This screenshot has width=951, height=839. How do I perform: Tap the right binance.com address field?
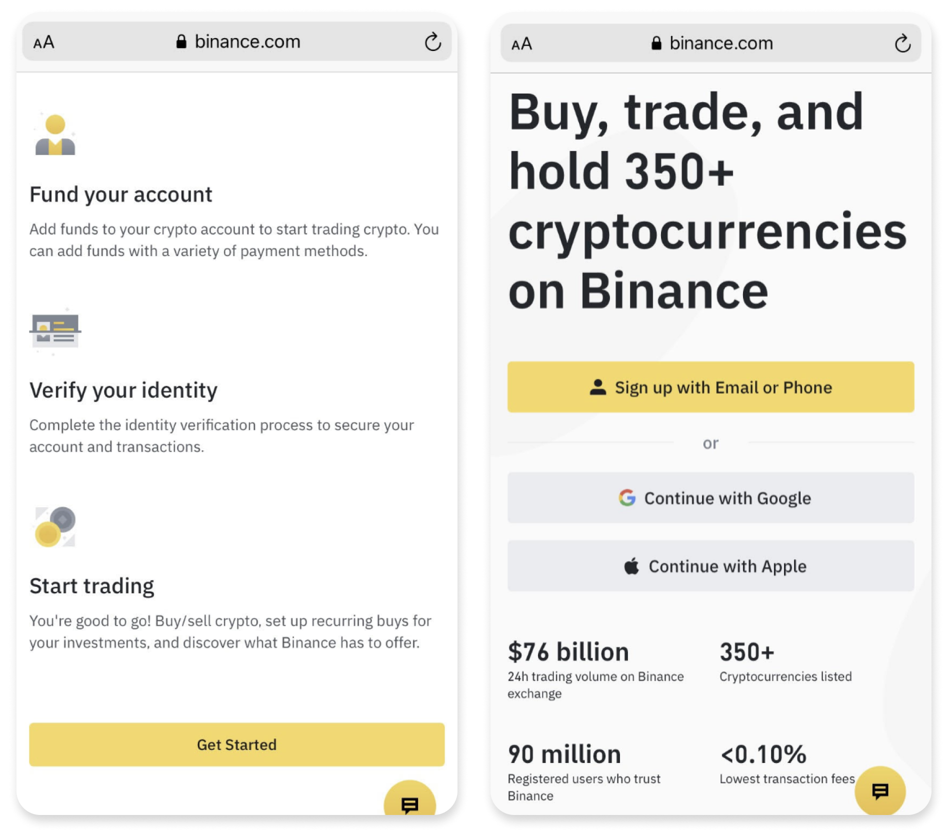point(712,44)
